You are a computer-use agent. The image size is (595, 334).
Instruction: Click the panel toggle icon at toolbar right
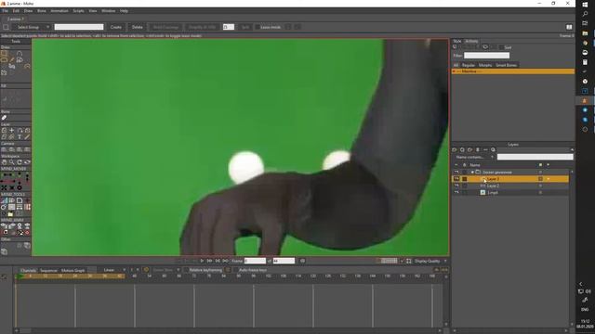coord(569,27)
